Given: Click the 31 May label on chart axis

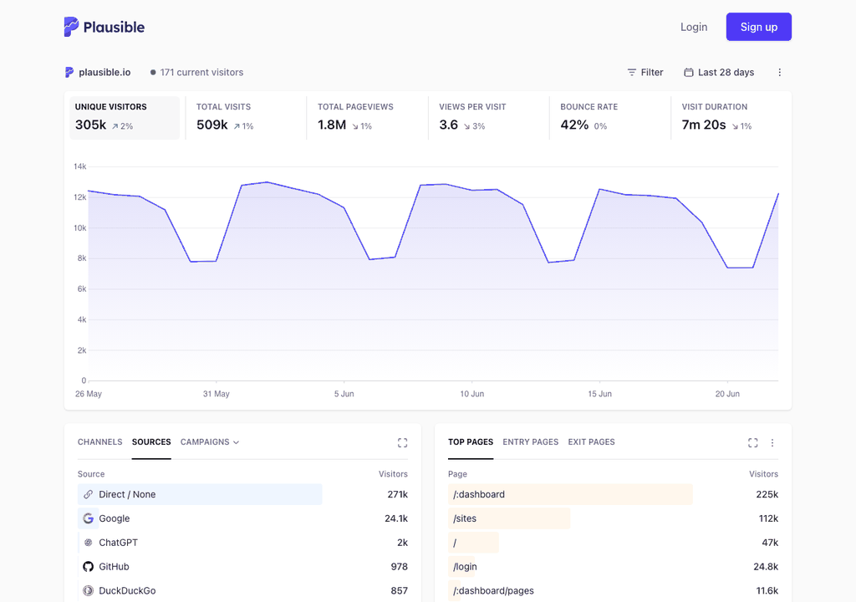Looking at the screenshot, I should coord(217,394).
